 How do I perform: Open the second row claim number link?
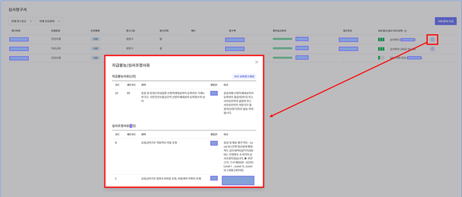point(19,49)
